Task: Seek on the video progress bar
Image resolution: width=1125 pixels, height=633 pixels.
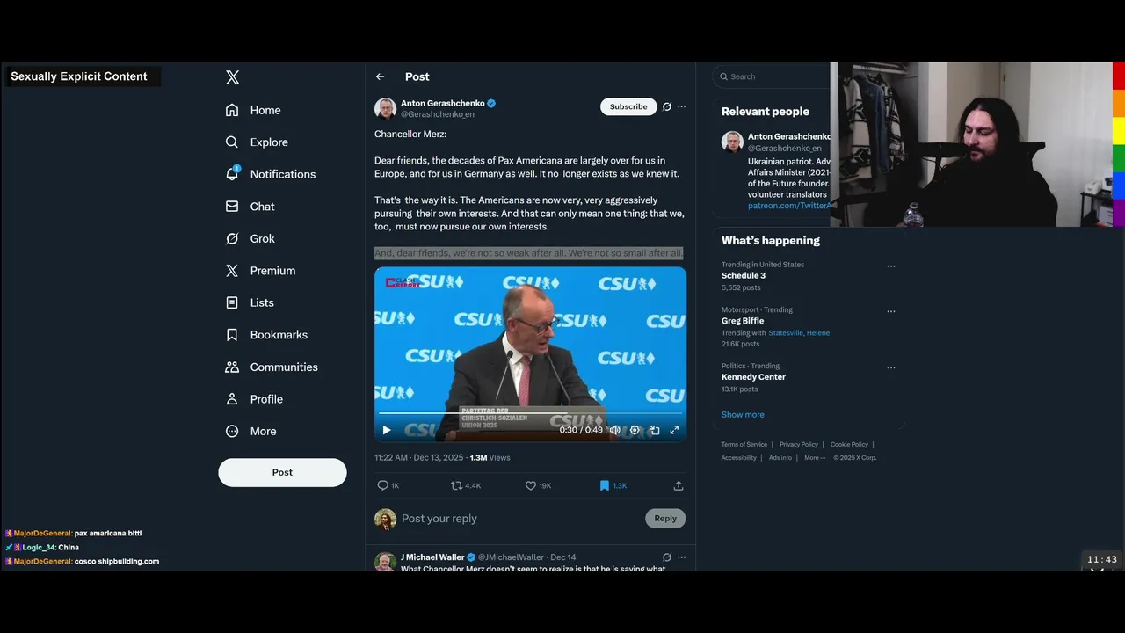Action: [530, 412]
